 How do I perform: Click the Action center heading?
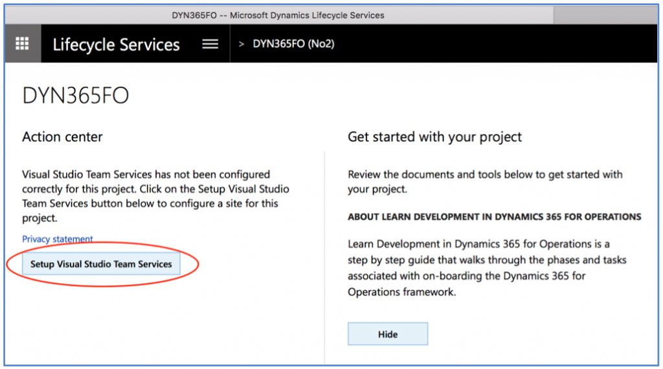tap(62, 137)
